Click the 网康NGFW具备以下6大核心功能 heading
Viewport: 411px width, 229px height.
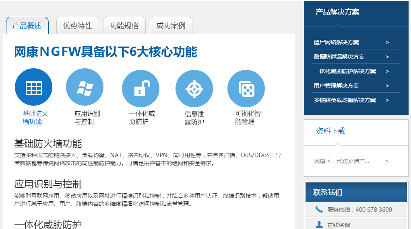[x=105, y=52]
